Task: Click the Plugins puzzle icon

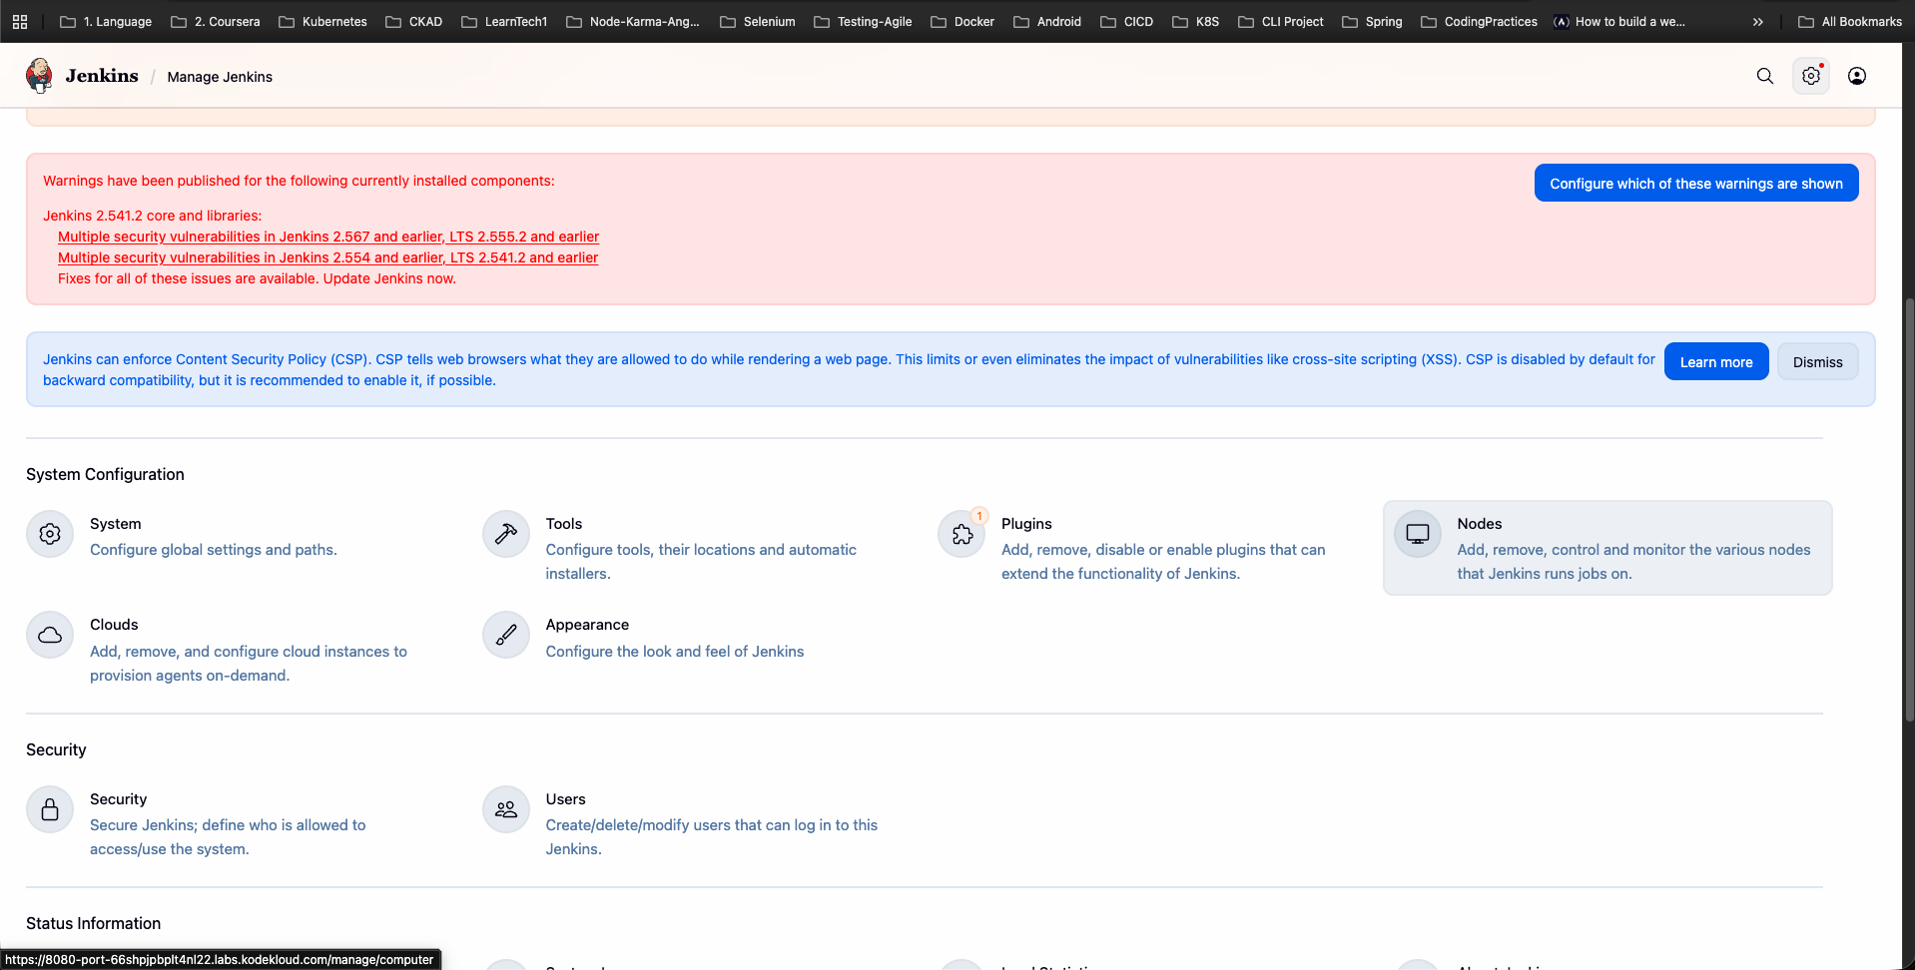Action: (x=962, y=534)
